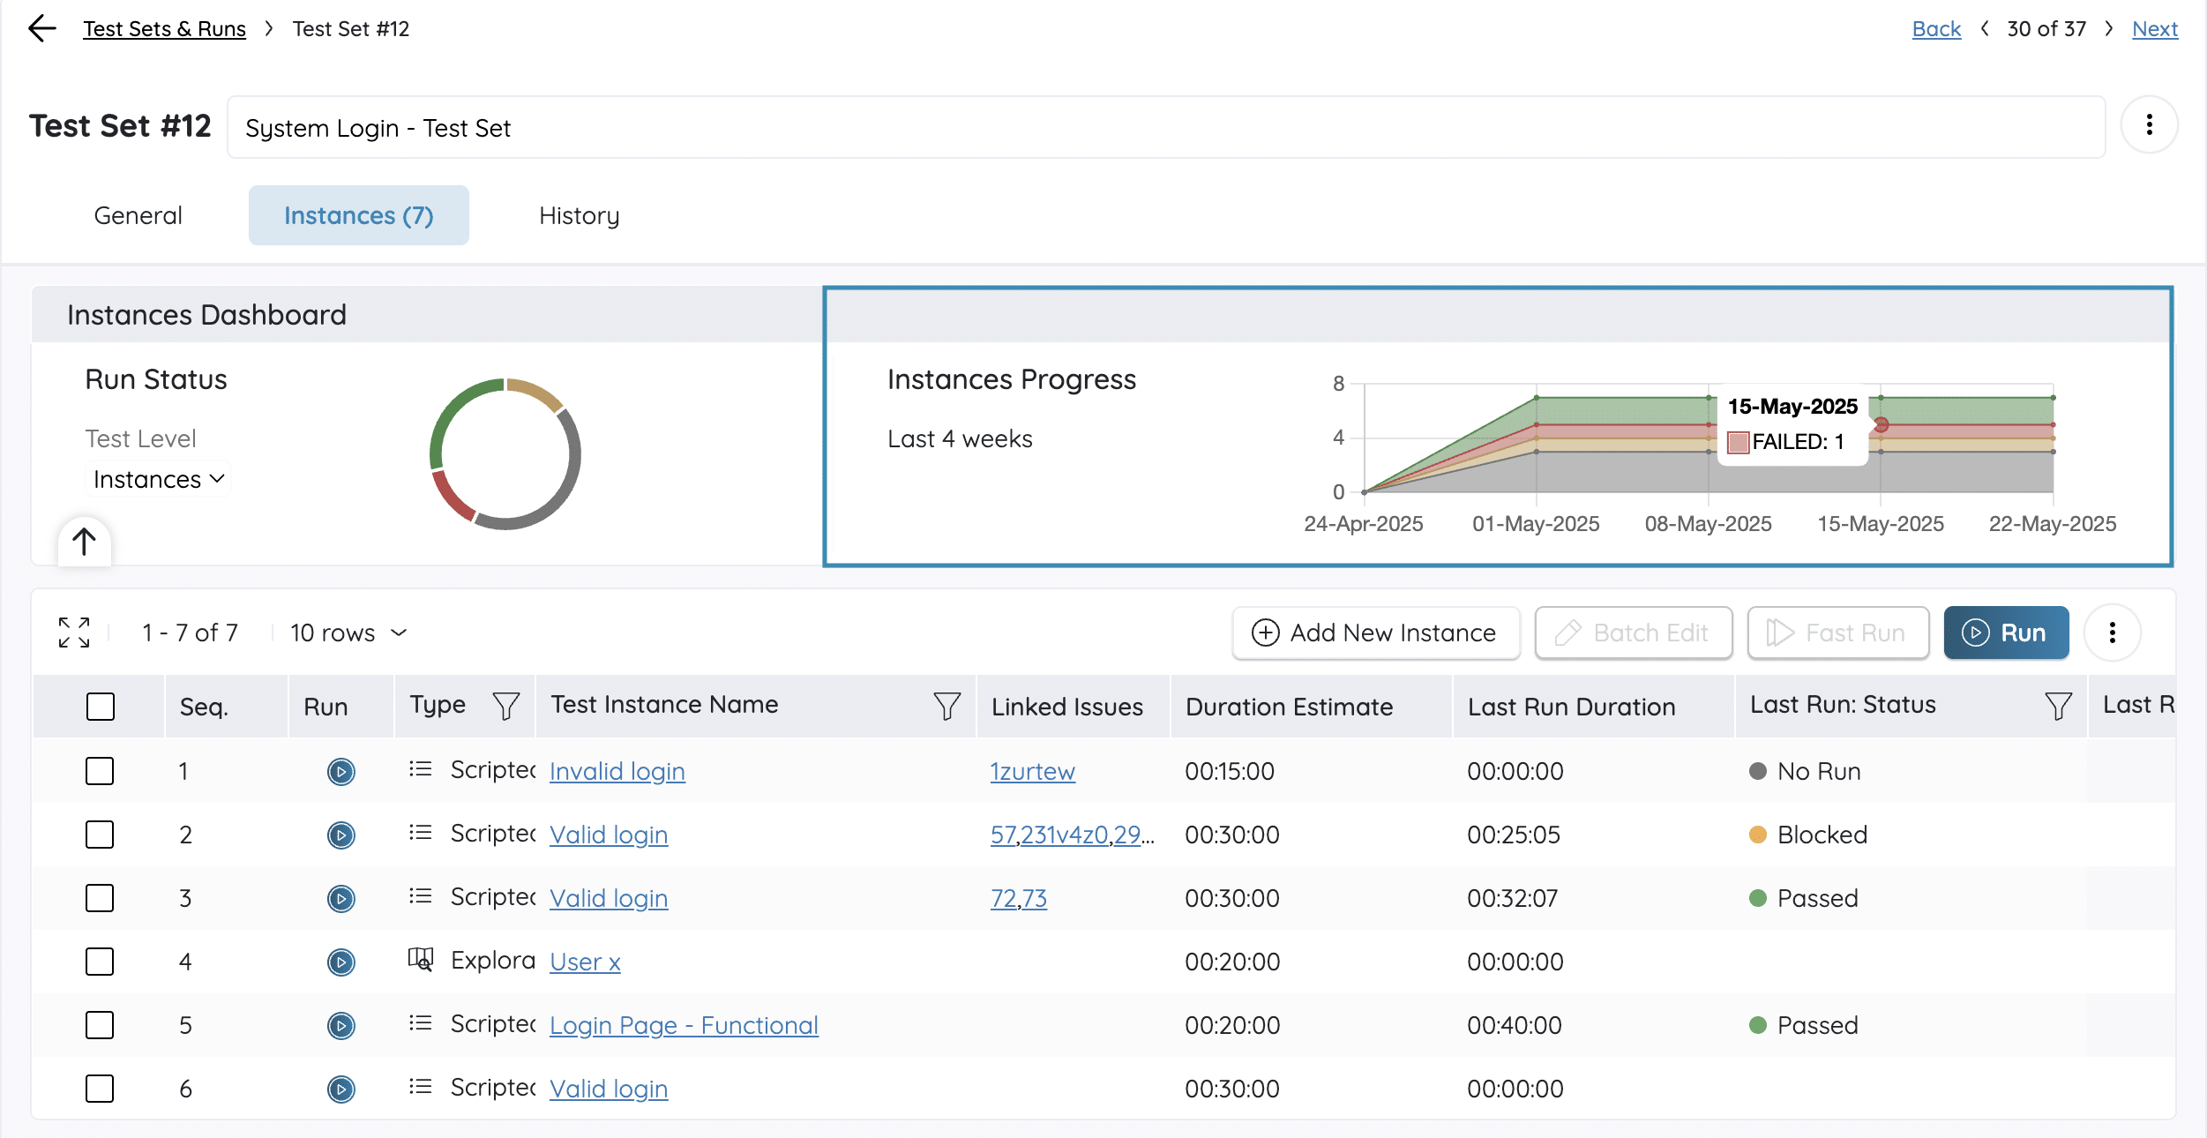Open linked issues 57,231v4z0,29...
Screen dimensions: 2207x1138
tap(1072, 835)
